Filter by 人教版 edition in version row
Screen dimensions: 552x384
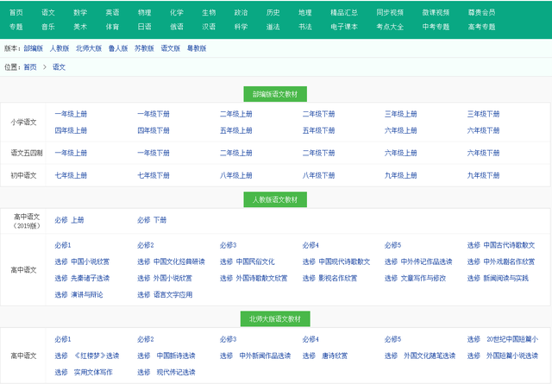click(x=60, y=48)
